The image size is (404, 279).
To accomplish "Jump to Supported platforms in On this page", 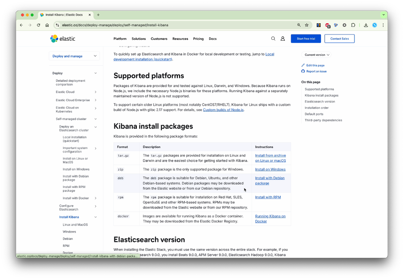I will coord(319,89).
